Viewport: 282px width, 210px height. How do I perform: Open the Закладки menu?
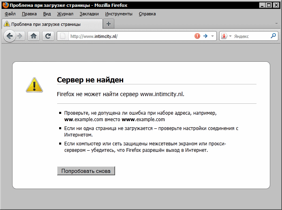pyautogui.click(x=89, y=14)
